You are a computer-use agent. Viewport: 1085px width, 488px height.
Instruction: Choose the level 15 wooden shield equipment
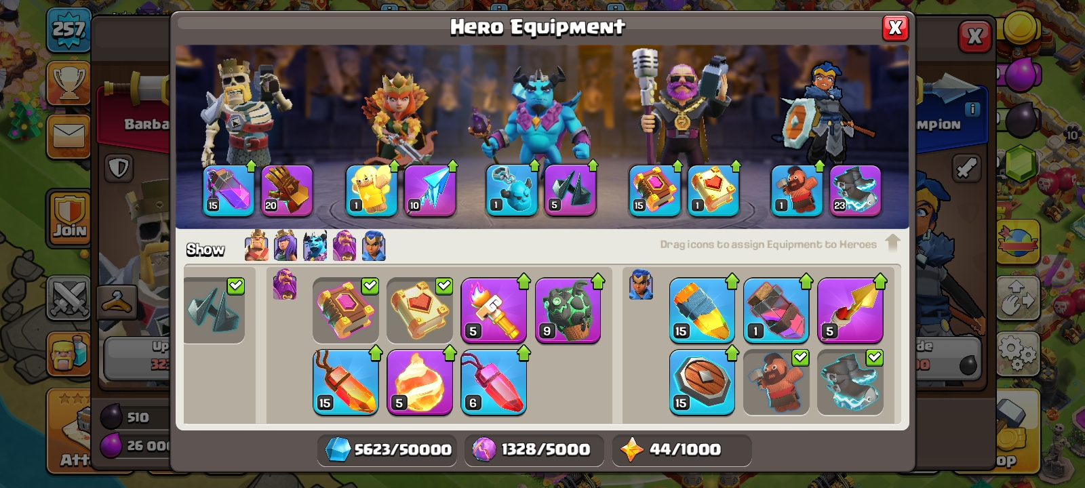coord(702,382)
